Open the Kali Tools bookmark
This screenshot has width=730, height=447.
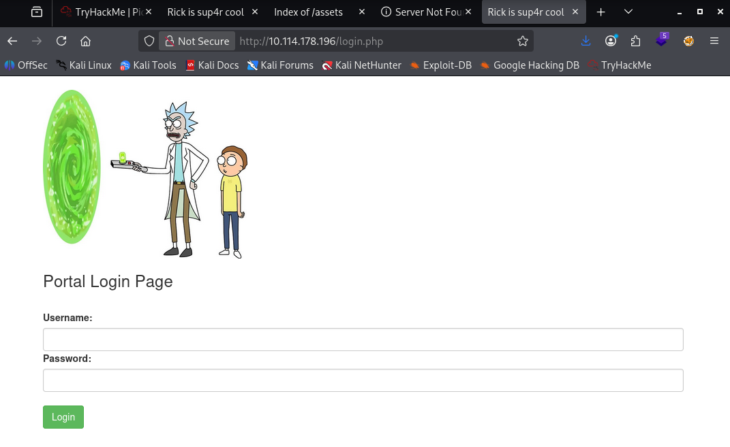pos(148,65)
